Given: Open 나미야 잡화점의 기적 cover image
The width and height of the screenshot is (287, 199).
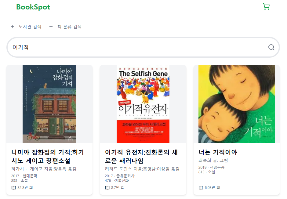Looking at the screenshot, I should tap(49, 104).
